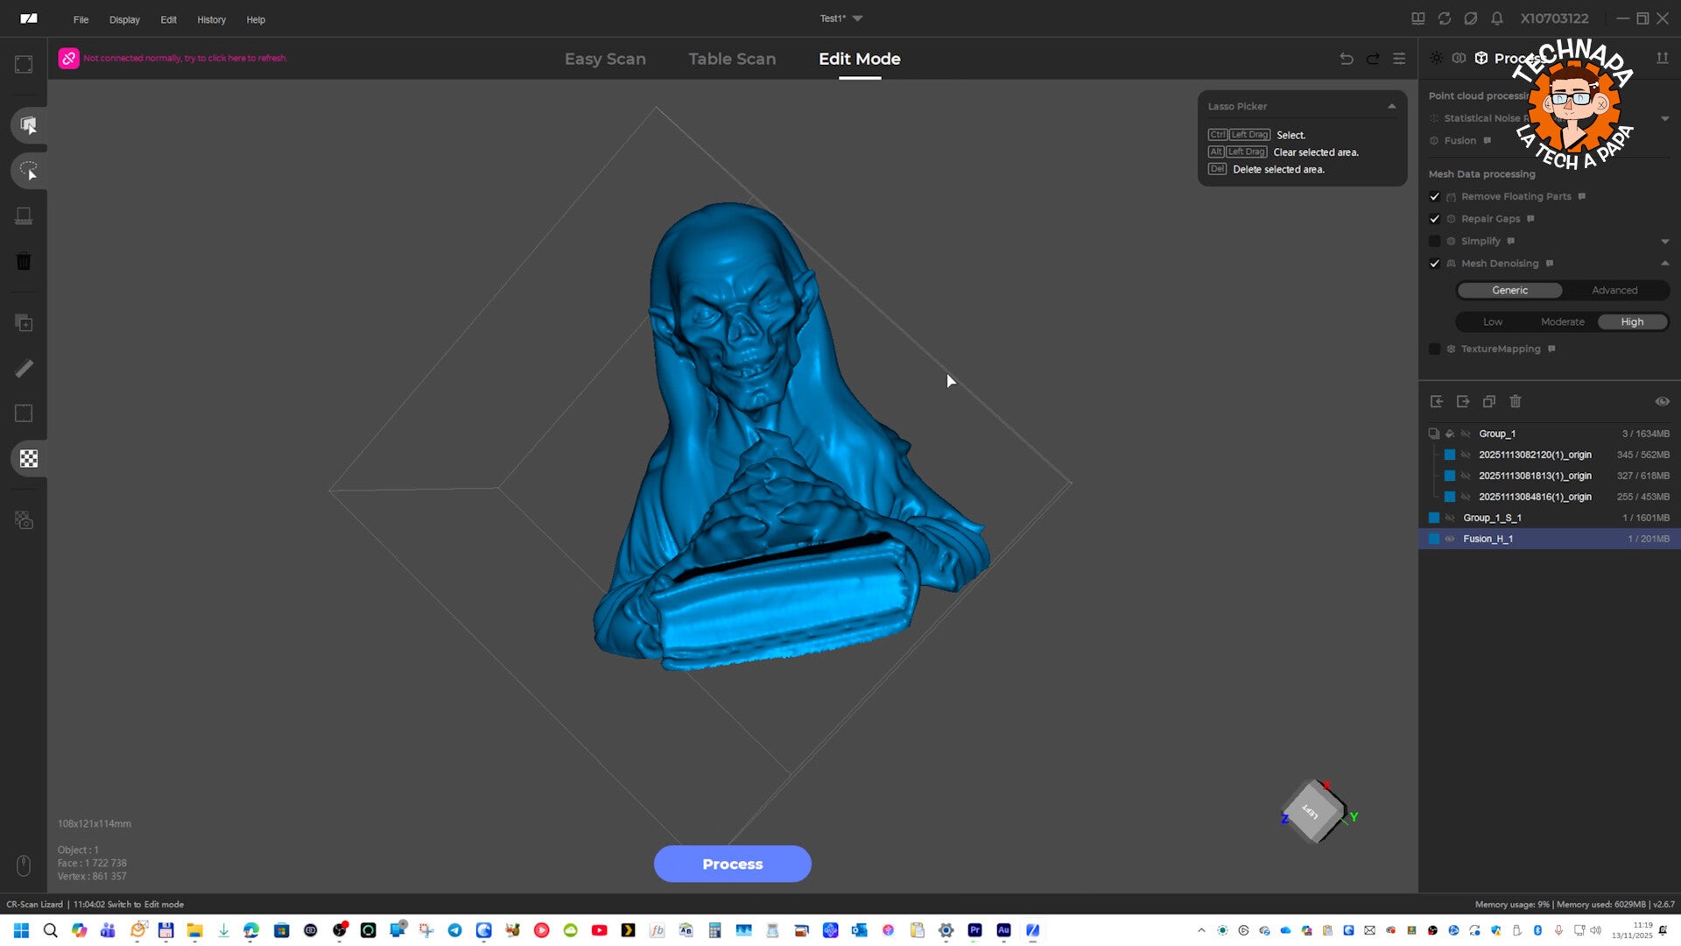
Task: Click Fusion_H_1 blue color swatch
Action: [1434, 539]
